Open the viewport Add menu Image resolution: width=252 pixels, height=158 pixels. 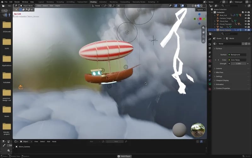pos(51,6)
